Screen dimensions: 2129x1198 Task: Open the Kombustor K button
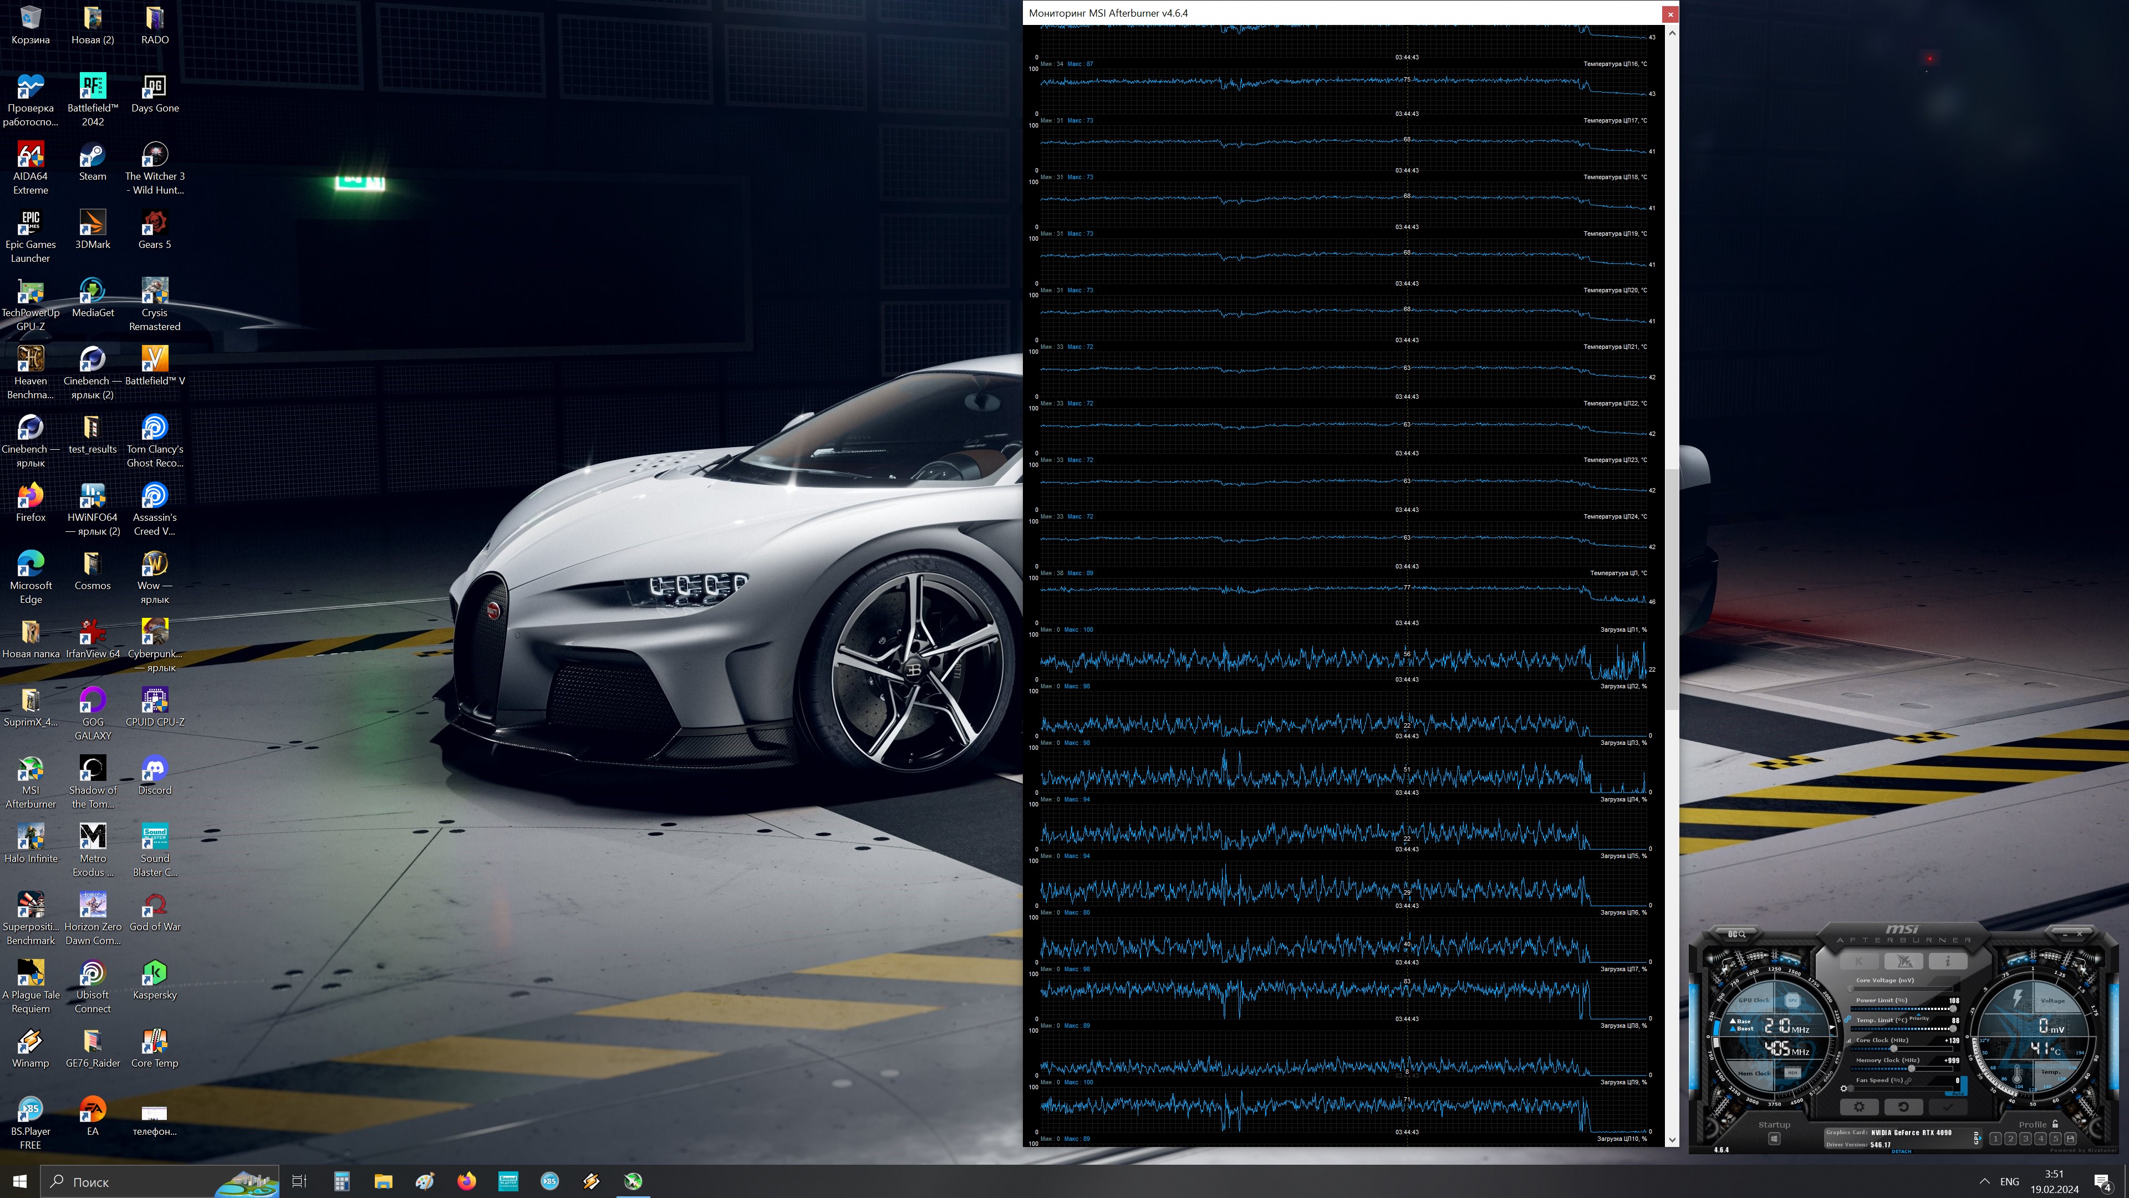1860,962
